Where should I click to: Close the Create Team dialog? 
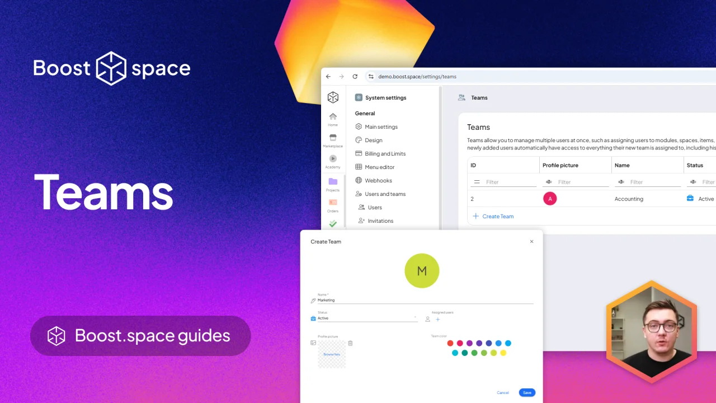pyautogui.click(x=531, y=242)
